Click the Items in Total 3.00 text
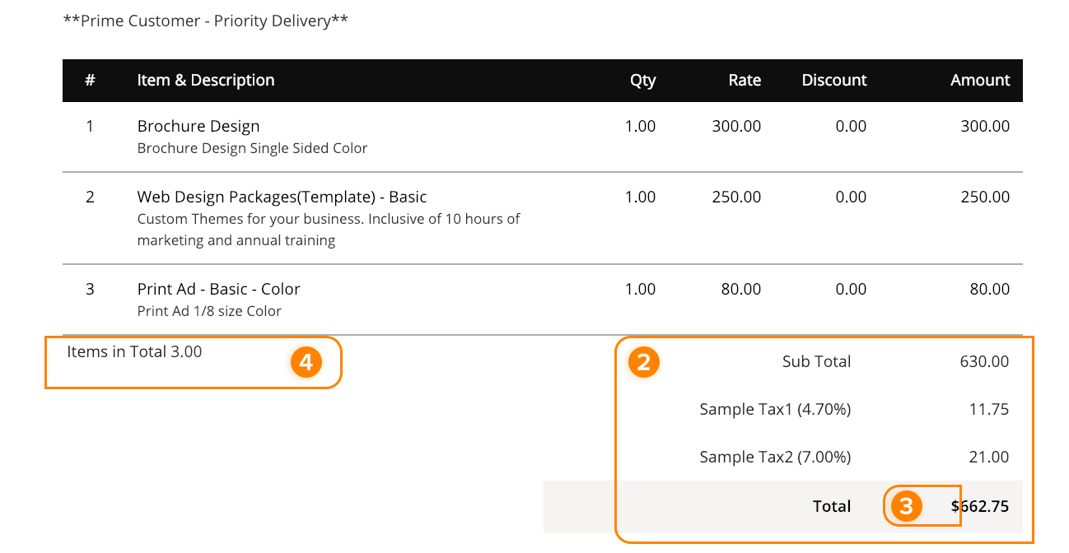 click(134, 352)
